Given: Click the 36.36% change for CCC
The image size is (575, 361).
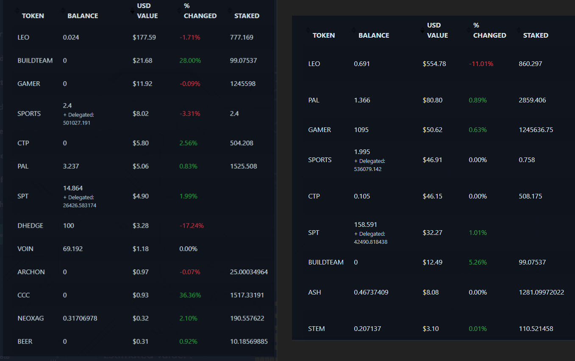Looking at the screenshot, I should coord(190,295).
